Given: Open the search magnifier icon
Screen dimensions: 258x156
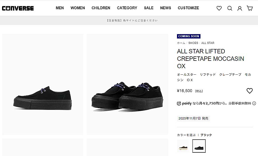Looking at the screenshot, I should tap(230, 8).
